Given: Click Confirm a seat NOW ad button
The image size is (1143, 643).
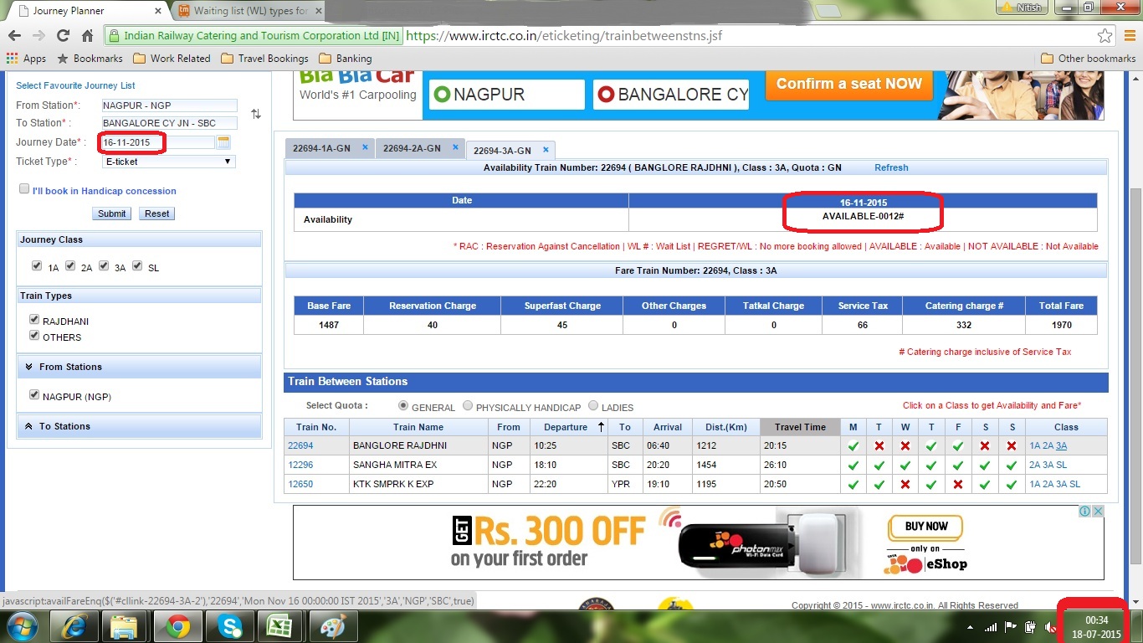Looking at the screenshot, I should tap(848, 85).
